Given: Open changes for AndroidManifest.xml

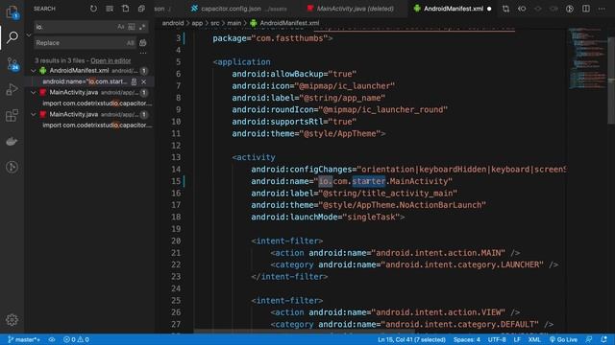Looking at the screenshot, I should coord(506,9).
